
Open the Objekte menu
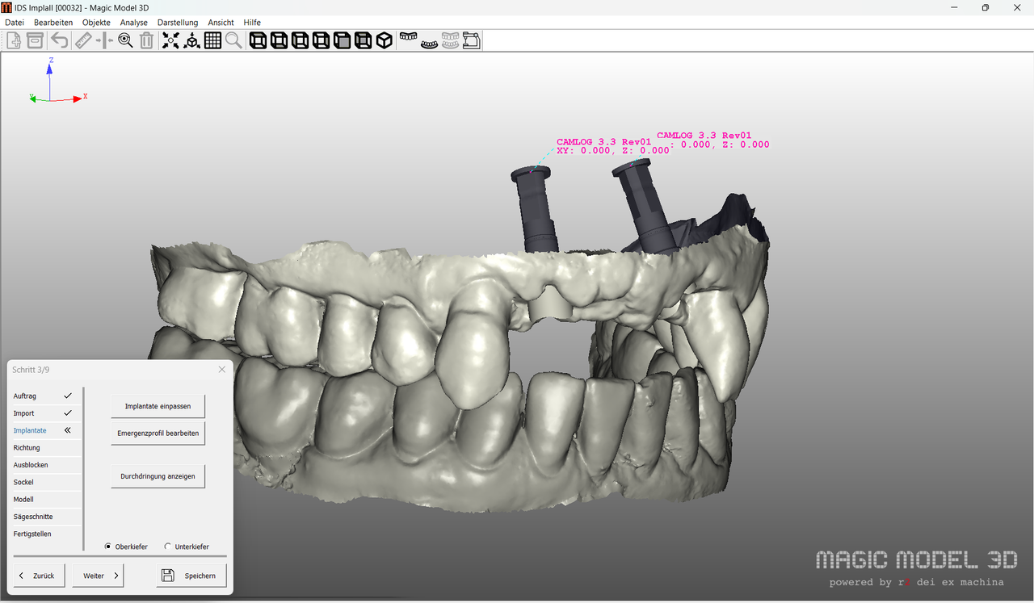tap(96, 23)
